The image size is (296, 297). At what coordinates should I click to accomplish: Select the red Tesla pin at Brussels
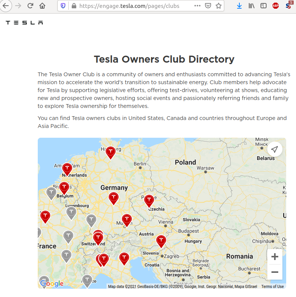64,188
